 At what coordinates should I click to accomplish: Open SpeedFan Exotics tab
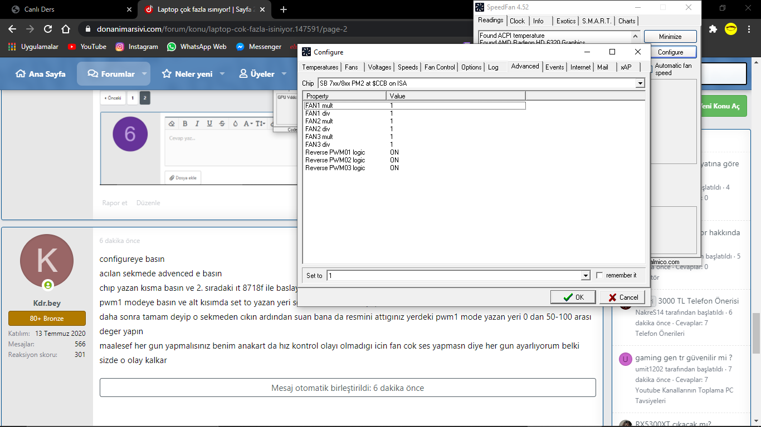click(x=566, y=21)
